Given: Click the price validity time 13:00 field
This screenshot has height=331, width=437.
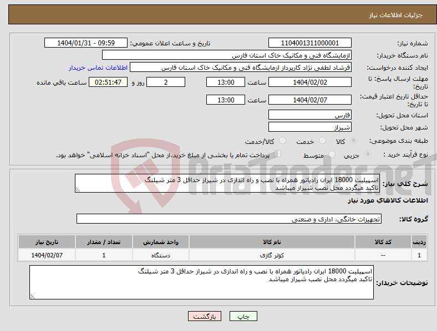Looking at the screenshot, I should (226, 100).
